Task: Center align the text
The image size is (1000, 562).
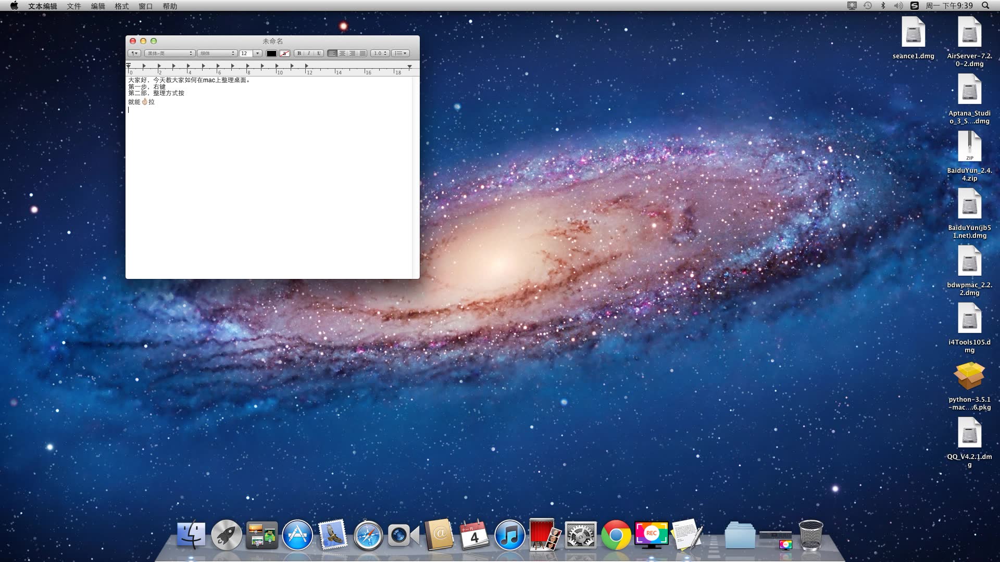Action: 342,53
